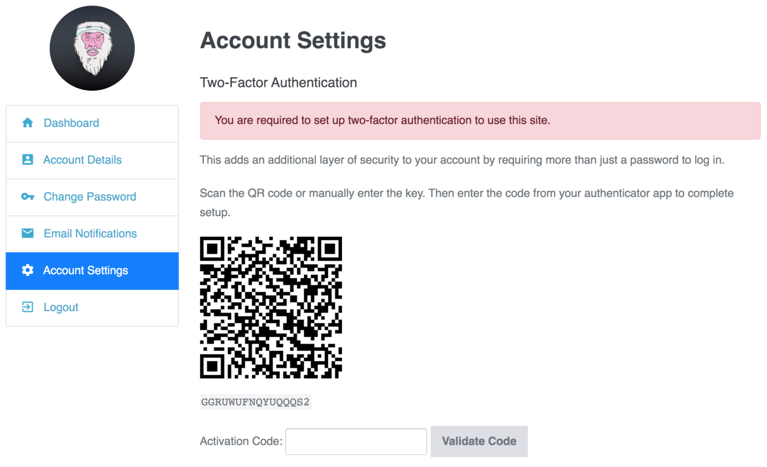Select the Account Settings menu item

(x=92, y=271)
